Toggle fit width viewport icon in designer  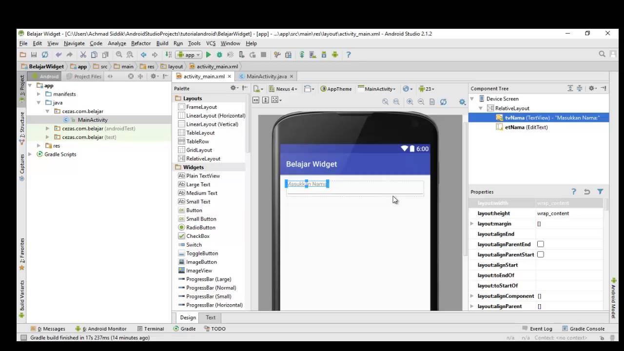click(x=255, y=100)
